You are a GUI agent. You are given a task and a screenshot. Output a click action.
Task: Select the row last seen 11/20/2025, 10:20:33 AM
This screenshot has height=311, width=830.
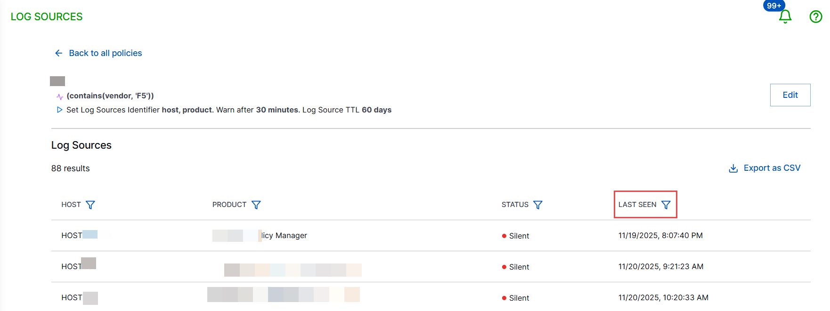[x=663, y=297]
